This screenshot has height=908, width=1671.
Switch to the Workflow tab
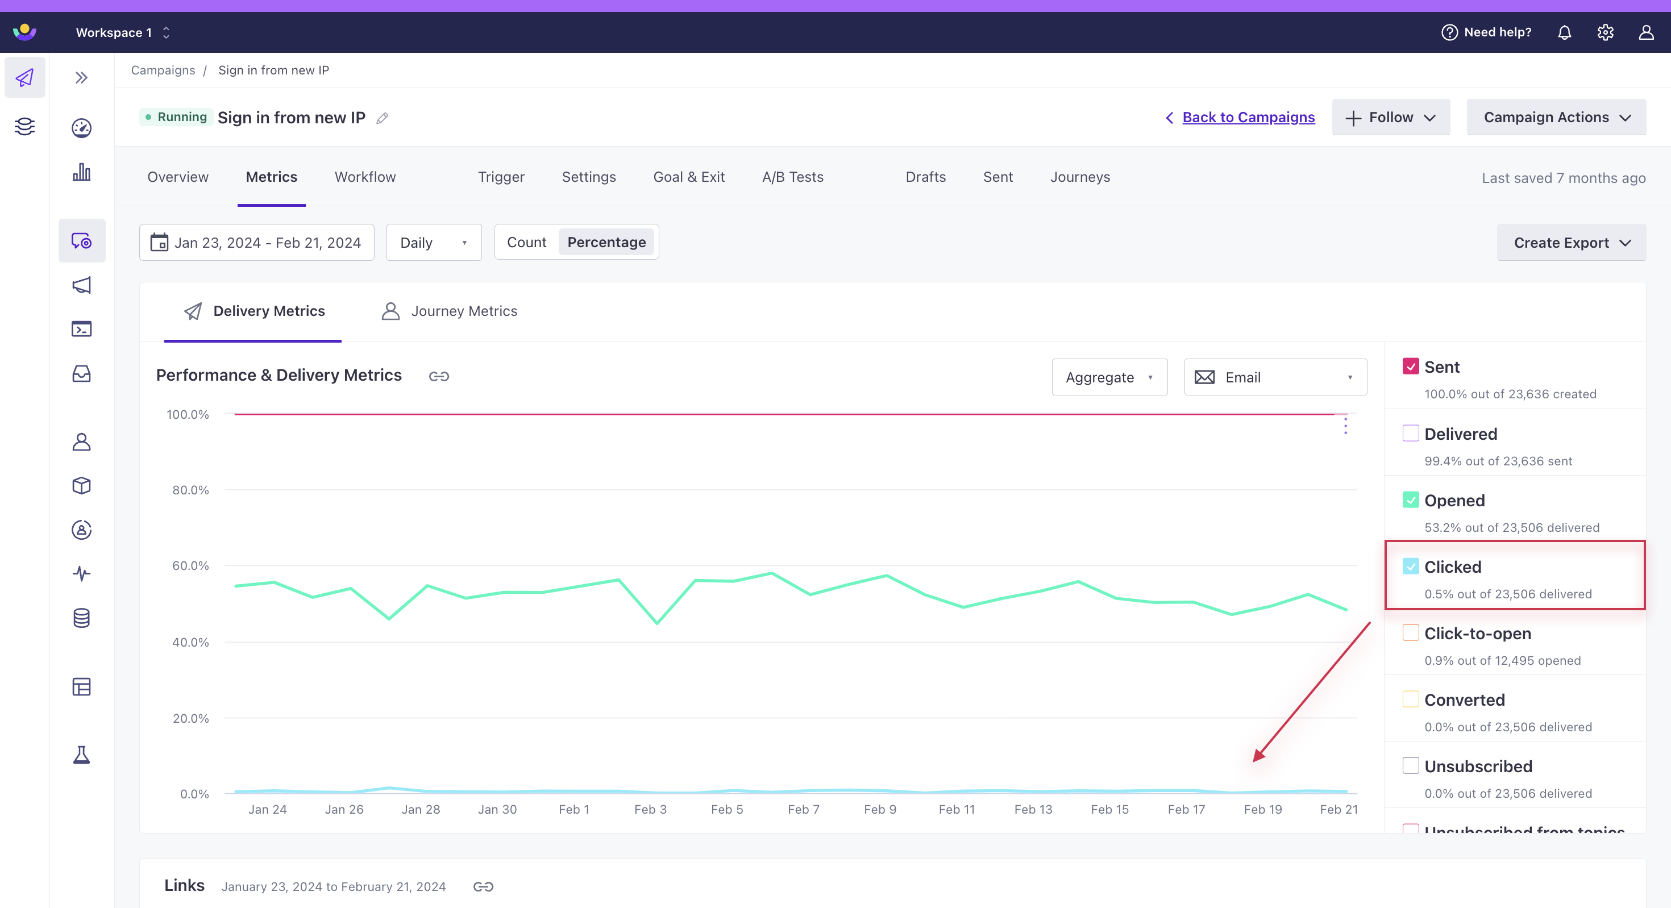(x=365, y=177)
